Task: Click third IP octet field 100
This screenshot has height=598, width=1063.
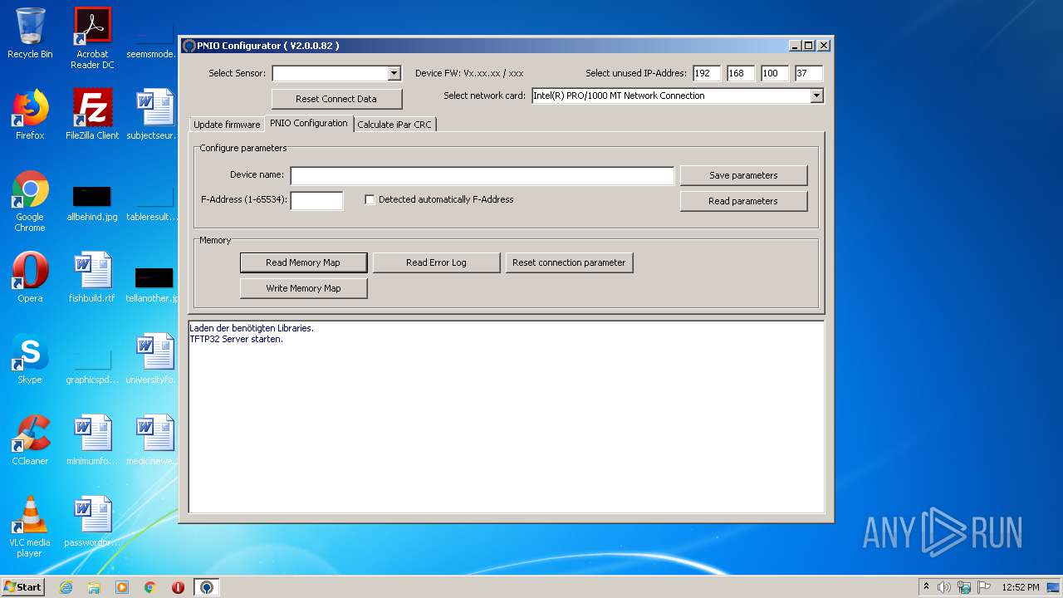Action: (x=775, y=73)
